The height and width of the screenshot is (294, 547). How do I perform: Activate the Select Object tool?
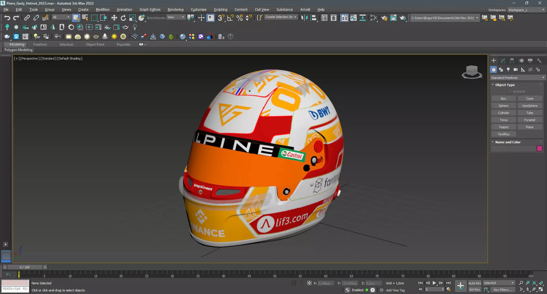coord(76,18)
